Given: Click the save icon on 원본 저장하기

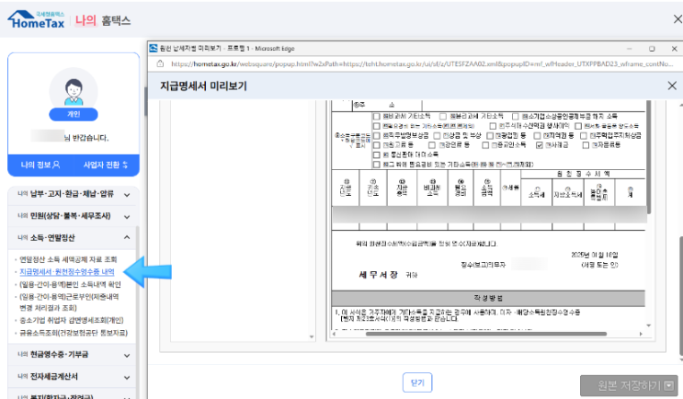Looking at the screenshot, I should [x=668, y=385].
